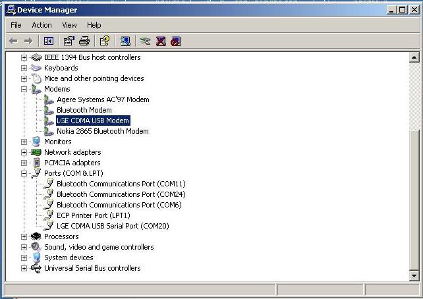The height and width of the screenshot is (299, 423).
Task: Click Scan for hardware changes icon
Action: tap(125, 41)
